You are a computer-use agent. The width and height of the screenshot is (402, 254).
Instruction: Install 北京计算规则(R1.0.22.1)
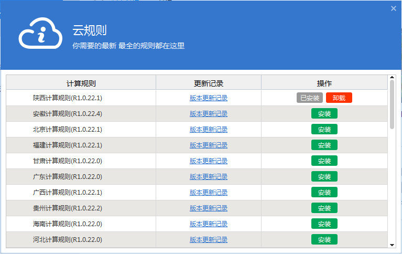click(324, 129)
